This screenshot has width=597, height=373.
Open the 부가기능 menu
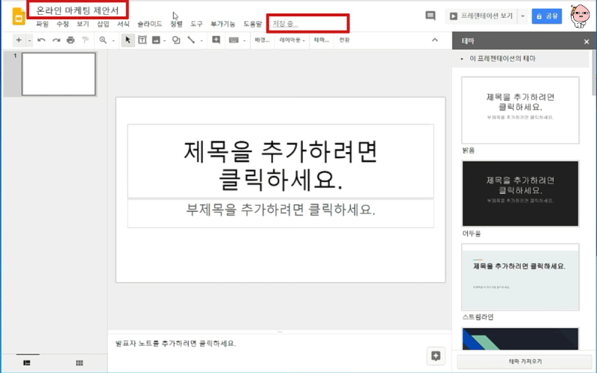pyautogui.click(x=222, y=24)
